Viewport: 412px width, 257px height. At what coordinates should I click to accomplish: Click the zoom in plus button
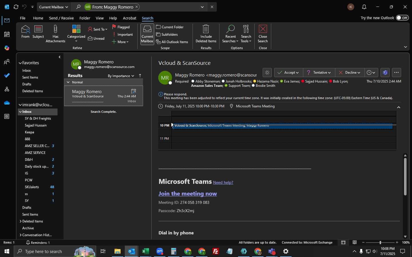[x=397, y=242]
